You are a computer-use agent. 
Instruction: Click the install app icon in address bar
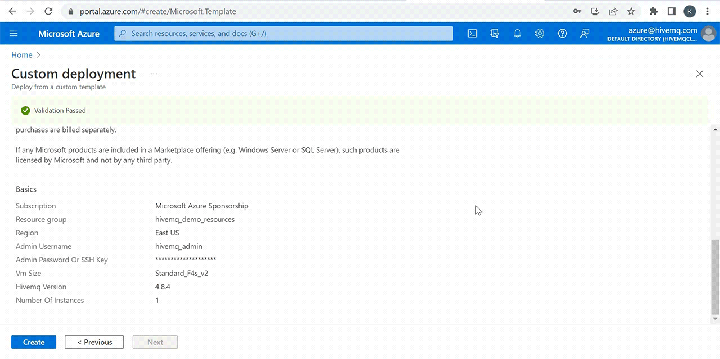pyautogui.click(x=595, y=11)
